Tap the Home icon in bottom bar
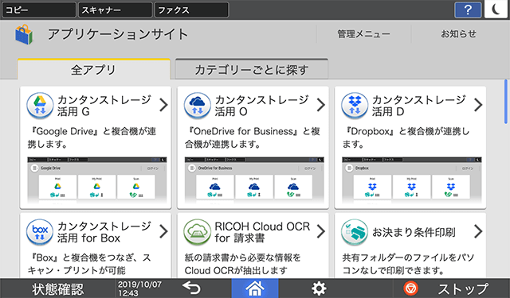 tap(255, 288)
